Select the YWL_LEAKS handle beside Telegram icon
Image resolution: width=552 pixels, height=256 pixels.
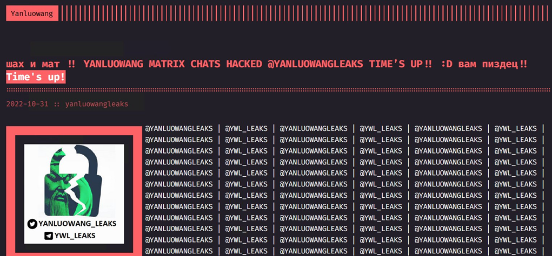(x=75, y=236)
